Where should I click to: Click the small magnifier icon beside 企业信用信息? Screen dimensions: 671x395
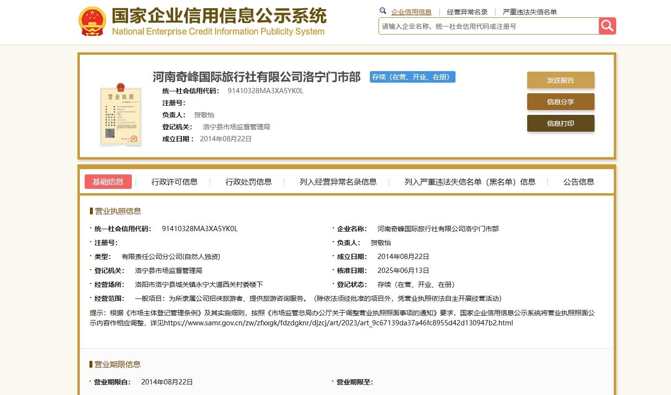(383, 11)
